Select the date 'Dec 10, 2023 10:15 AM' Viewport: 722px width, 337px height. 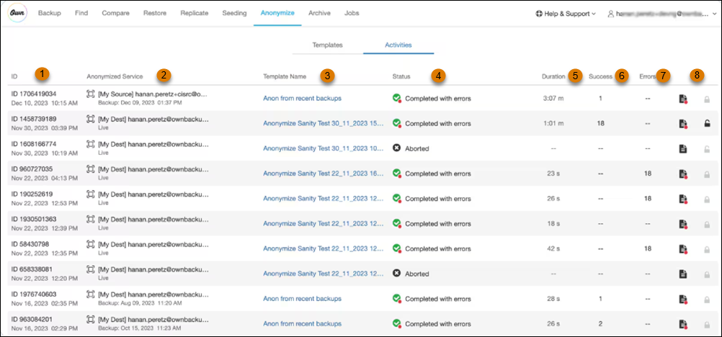[x=45, y=103]
